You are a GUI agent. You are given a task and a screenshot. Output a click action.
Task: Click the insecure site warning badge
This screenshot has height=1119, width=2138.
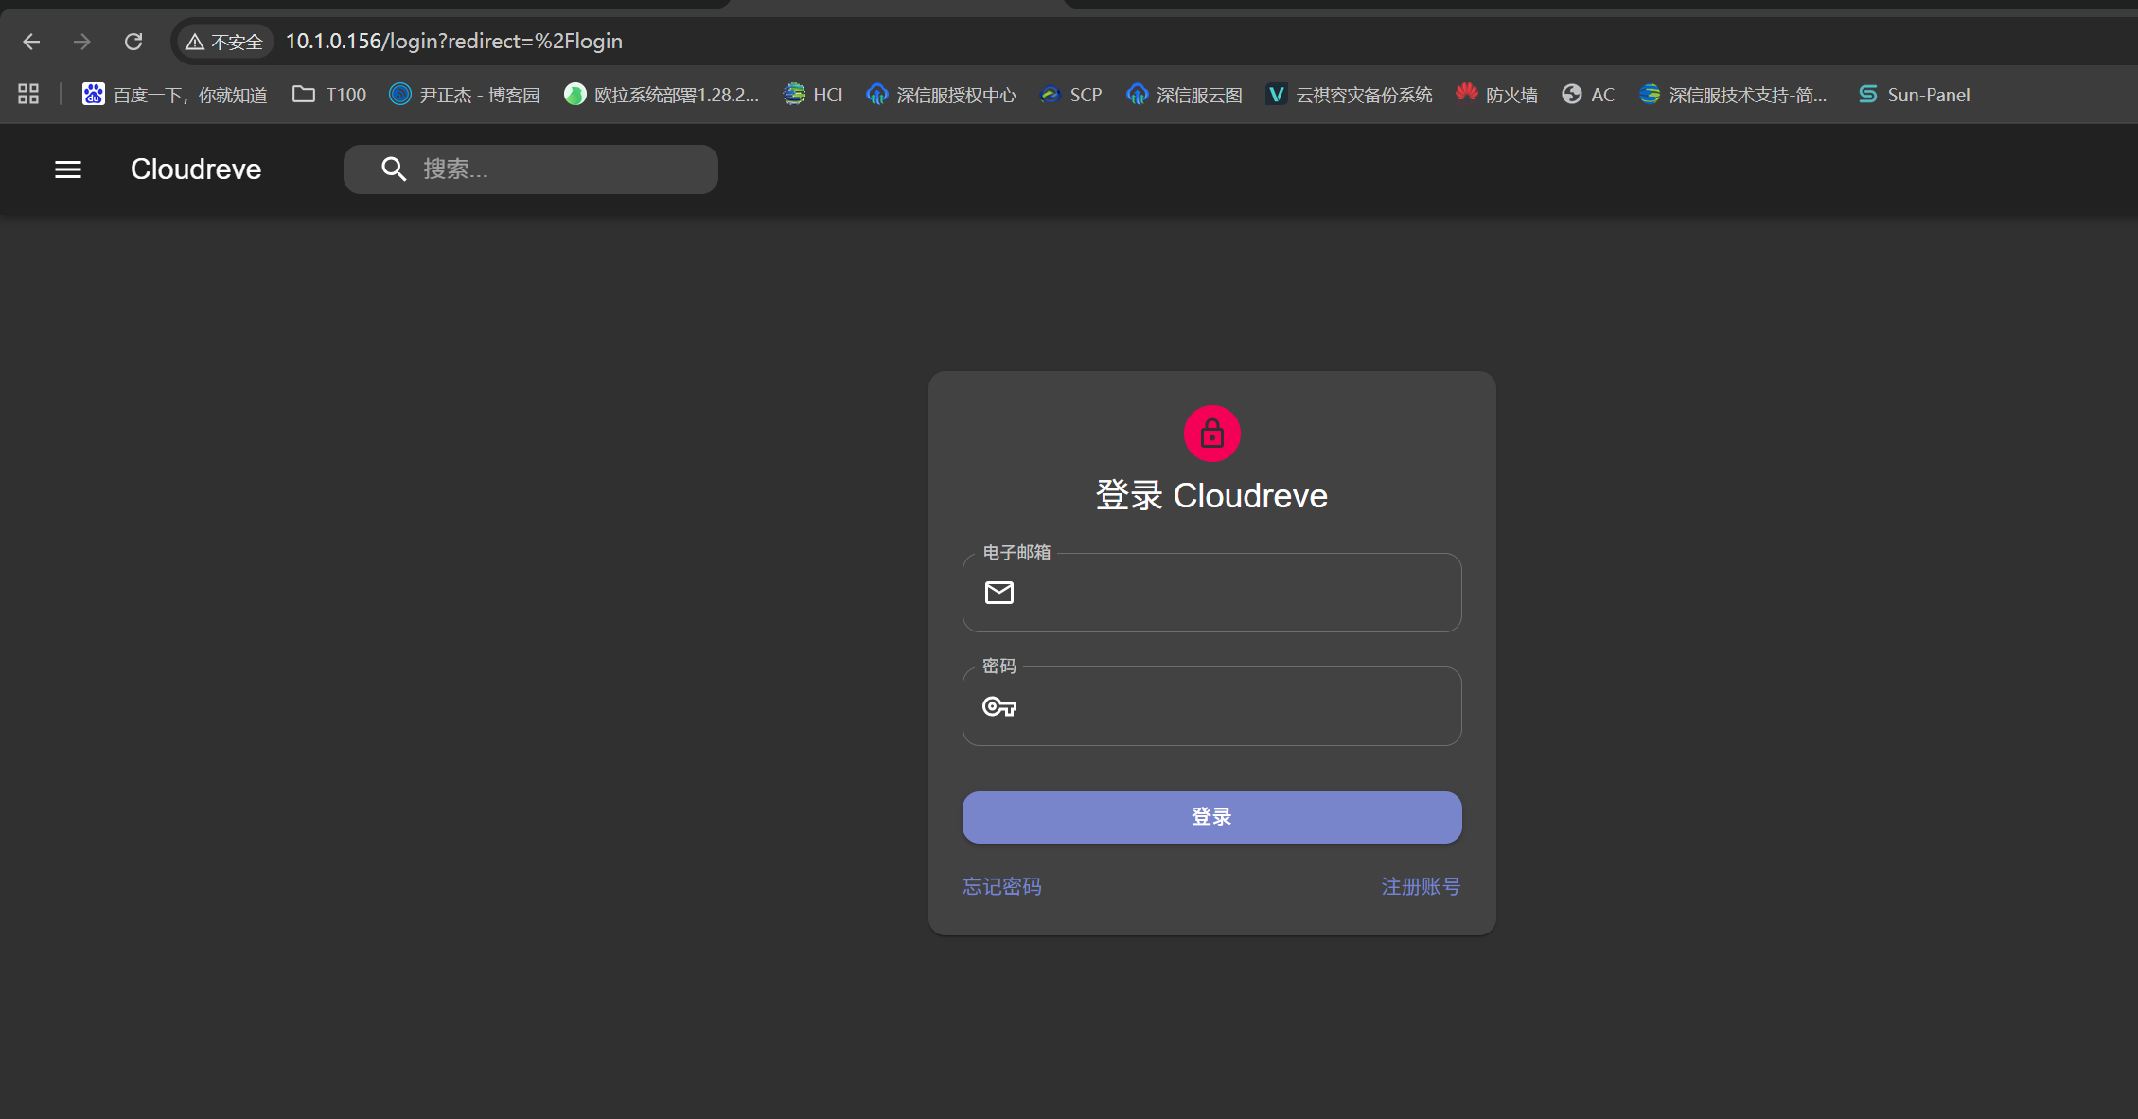tap(225, 42)
